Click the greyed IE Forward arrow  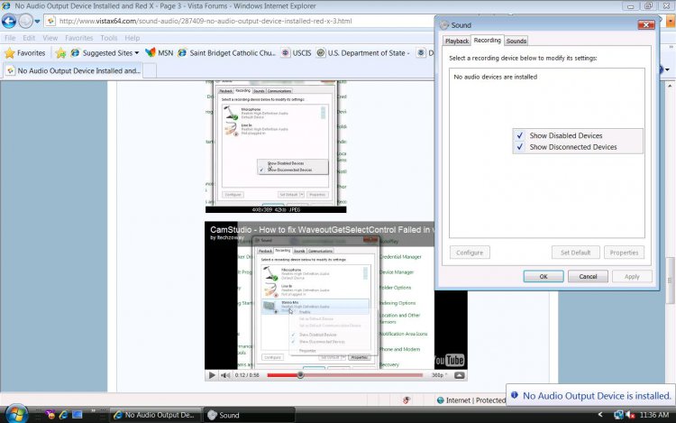(25, 21)
